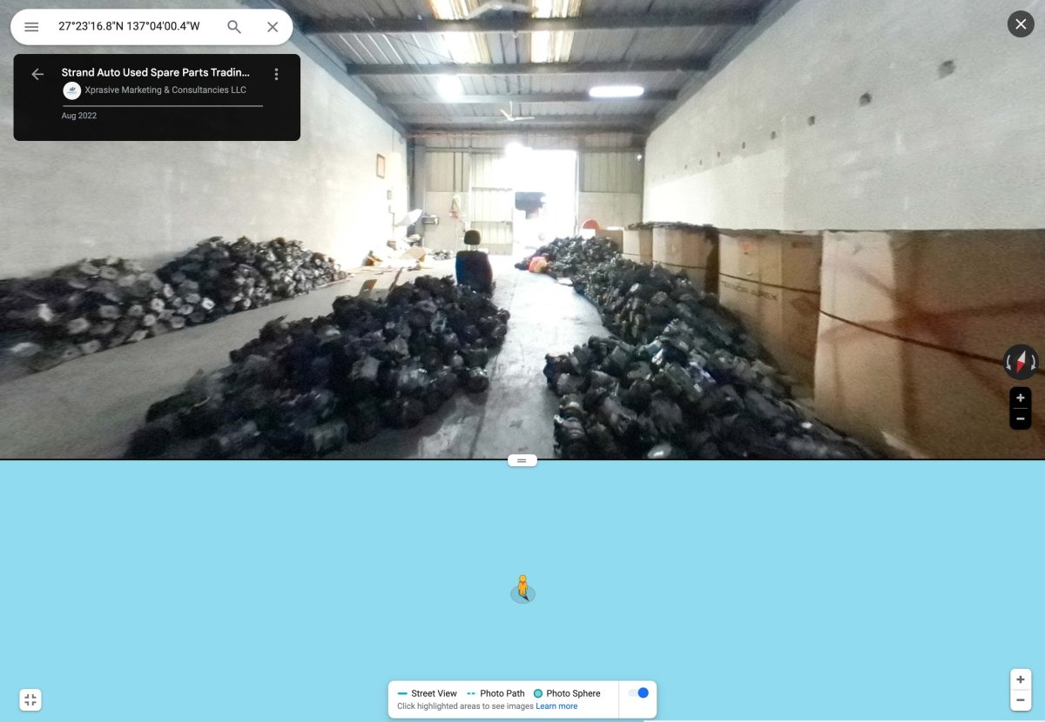
Task: Zoom out of the warehouse photo
Action: [x=1021, y=419]
